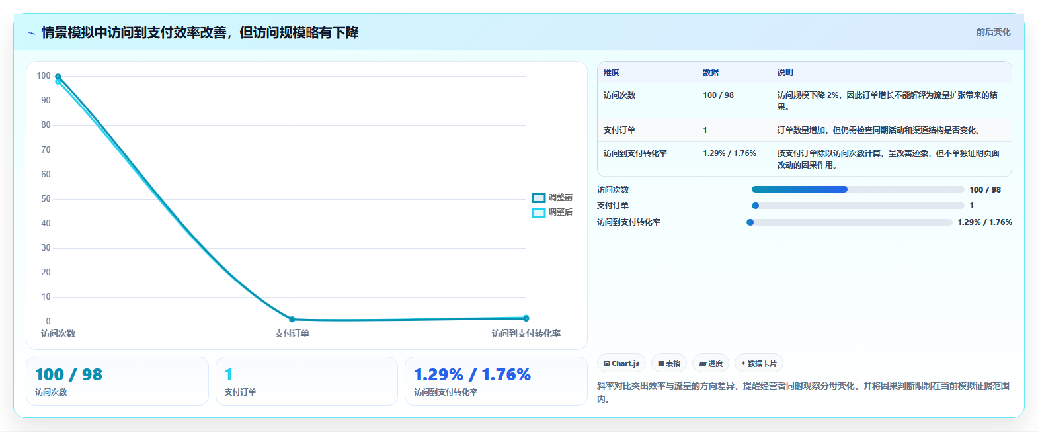Click the 数据 column header

[711, 73]
